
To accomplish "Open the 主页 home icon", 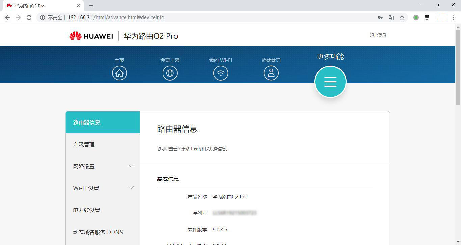I will [119, 73].
